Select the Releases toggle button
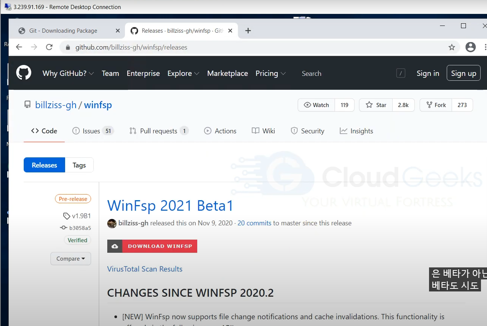The image size is (487, 326). pyautogui.click(x=44, y=165)
